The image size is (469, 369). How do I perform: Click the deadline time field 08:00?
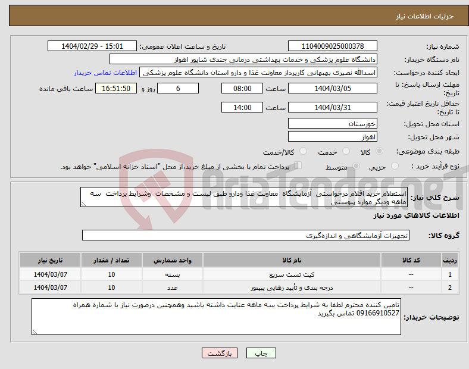pos(242,89)
